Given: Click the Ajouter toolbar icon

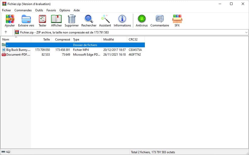Looking at the screenshot, I should click(10, 19).
